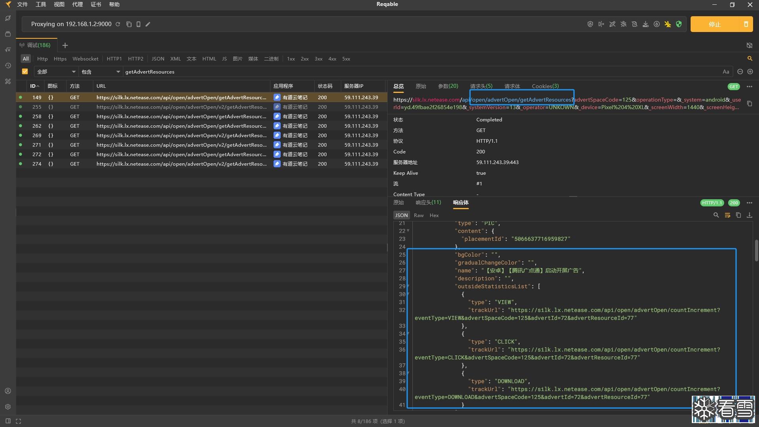759x427 pixels.
Task: Click the download icon in proxy toolbar
Action: pos(646,24)
